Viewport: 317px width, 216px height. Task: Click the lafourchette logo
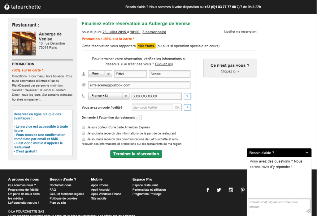pos(22,7)
